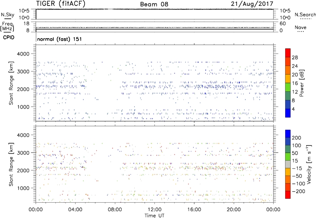Click the 08:00 time tick label

(115, 210)
